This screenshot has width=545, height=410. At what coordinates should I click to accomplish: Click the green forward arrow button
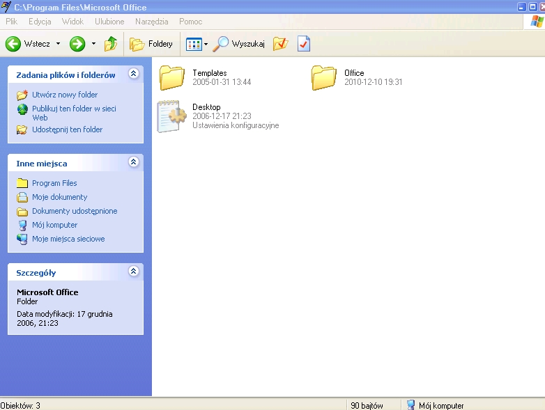[77, 44]
